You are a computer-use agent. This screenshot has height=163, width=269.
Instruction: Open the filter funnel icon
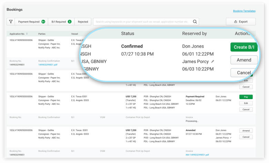point(11,22)
